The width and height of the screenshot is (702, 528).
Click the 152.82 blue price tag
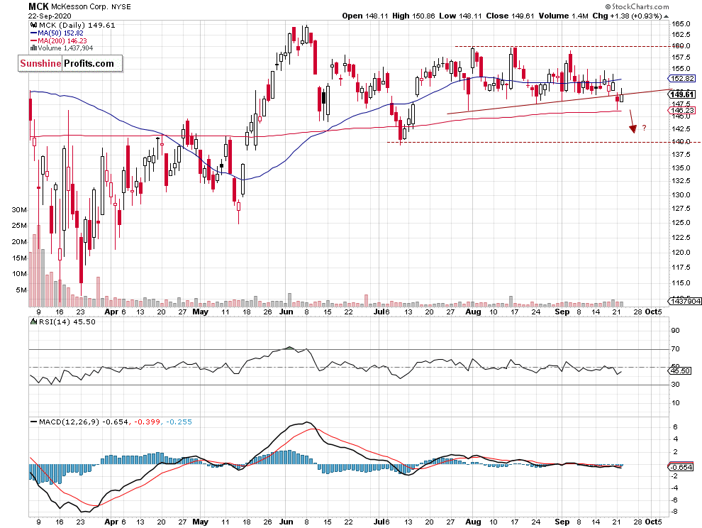point(682,79)
